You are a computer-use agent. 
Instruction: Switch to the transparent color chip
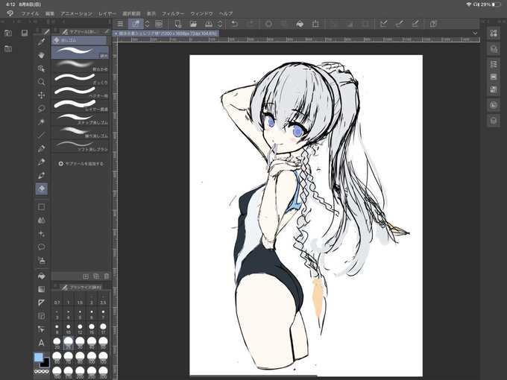click(42, 372)
